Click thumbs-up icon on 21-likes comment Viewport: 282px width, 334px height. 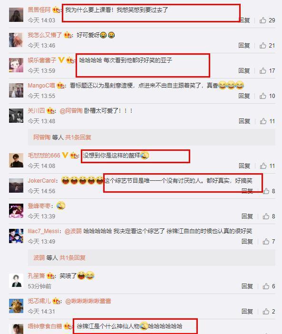tap(263, 45)
